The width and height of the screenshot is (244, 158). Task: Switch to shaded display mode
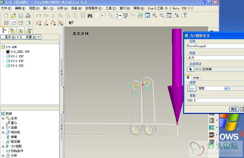click(28, 23)
